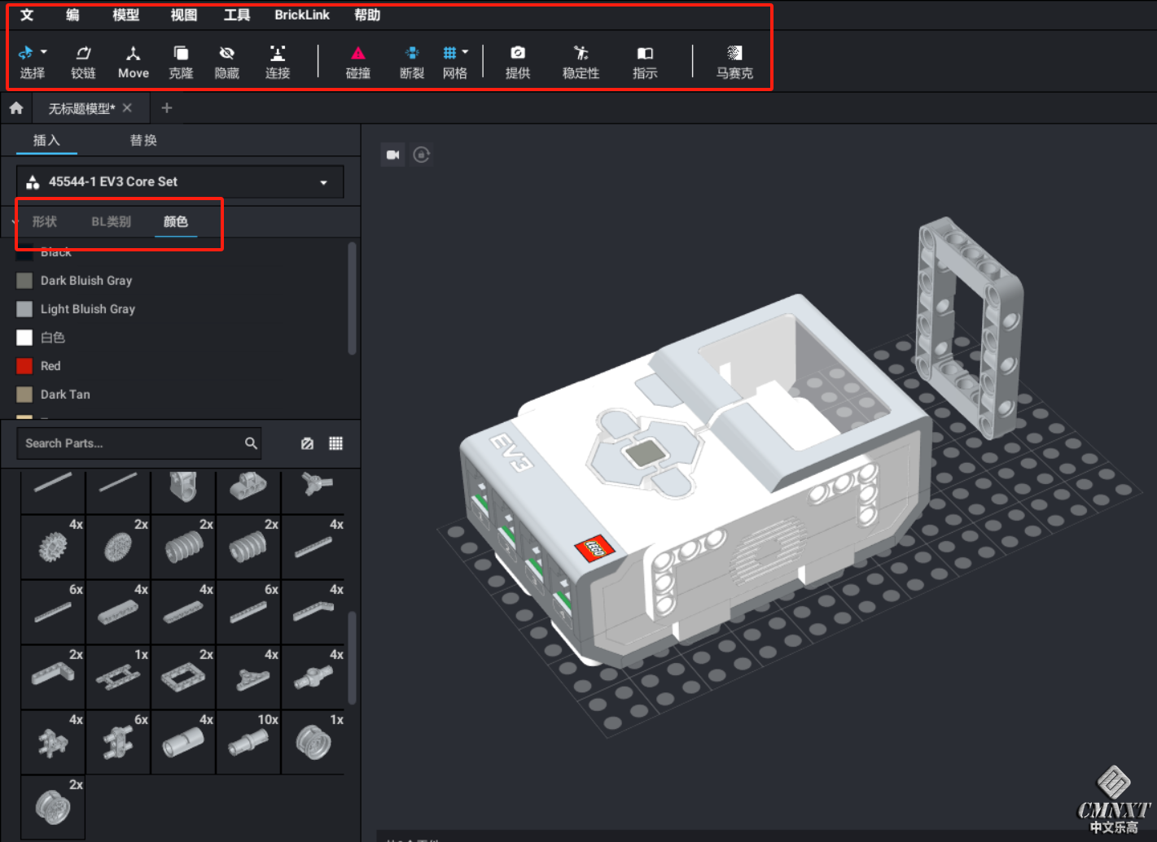Focus the Search Parts input field
The image size is (1157, 842).
point(139,443)
